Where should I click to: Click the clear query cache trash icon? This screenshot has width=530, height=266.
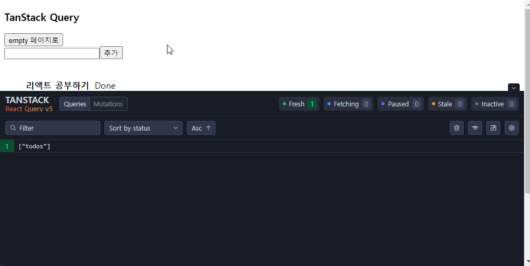click(457, 128)
